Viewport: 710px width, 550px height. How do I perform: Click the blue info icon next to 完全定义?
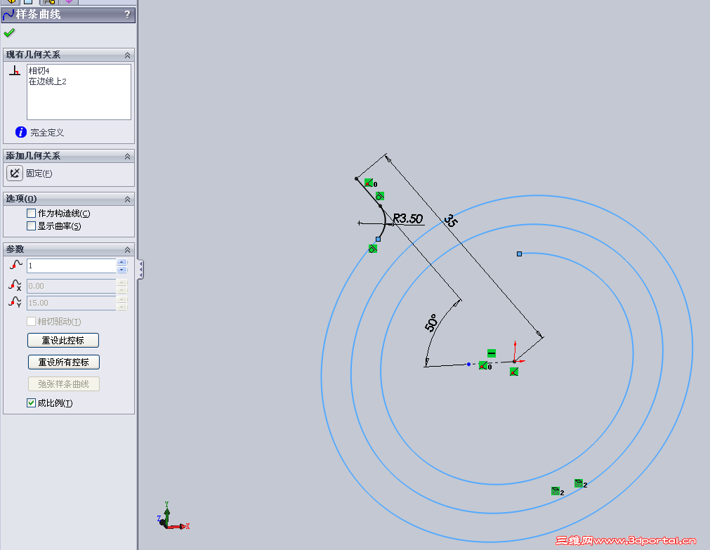click(x=21, y=132)
